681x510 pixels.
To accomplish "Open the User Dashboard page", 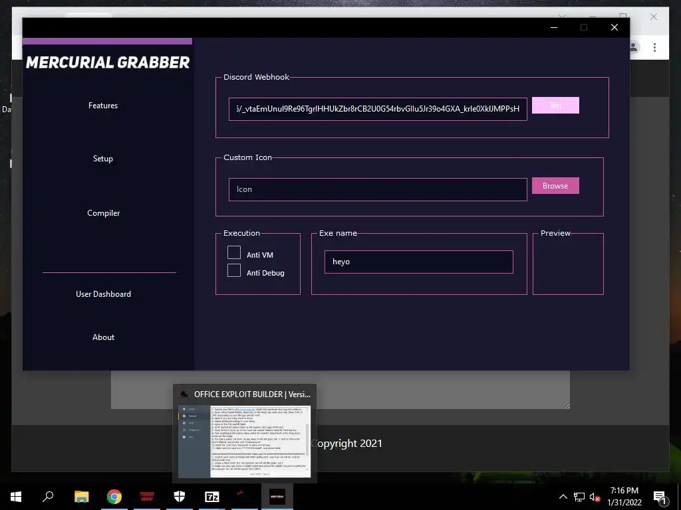I will pos(103,294).
